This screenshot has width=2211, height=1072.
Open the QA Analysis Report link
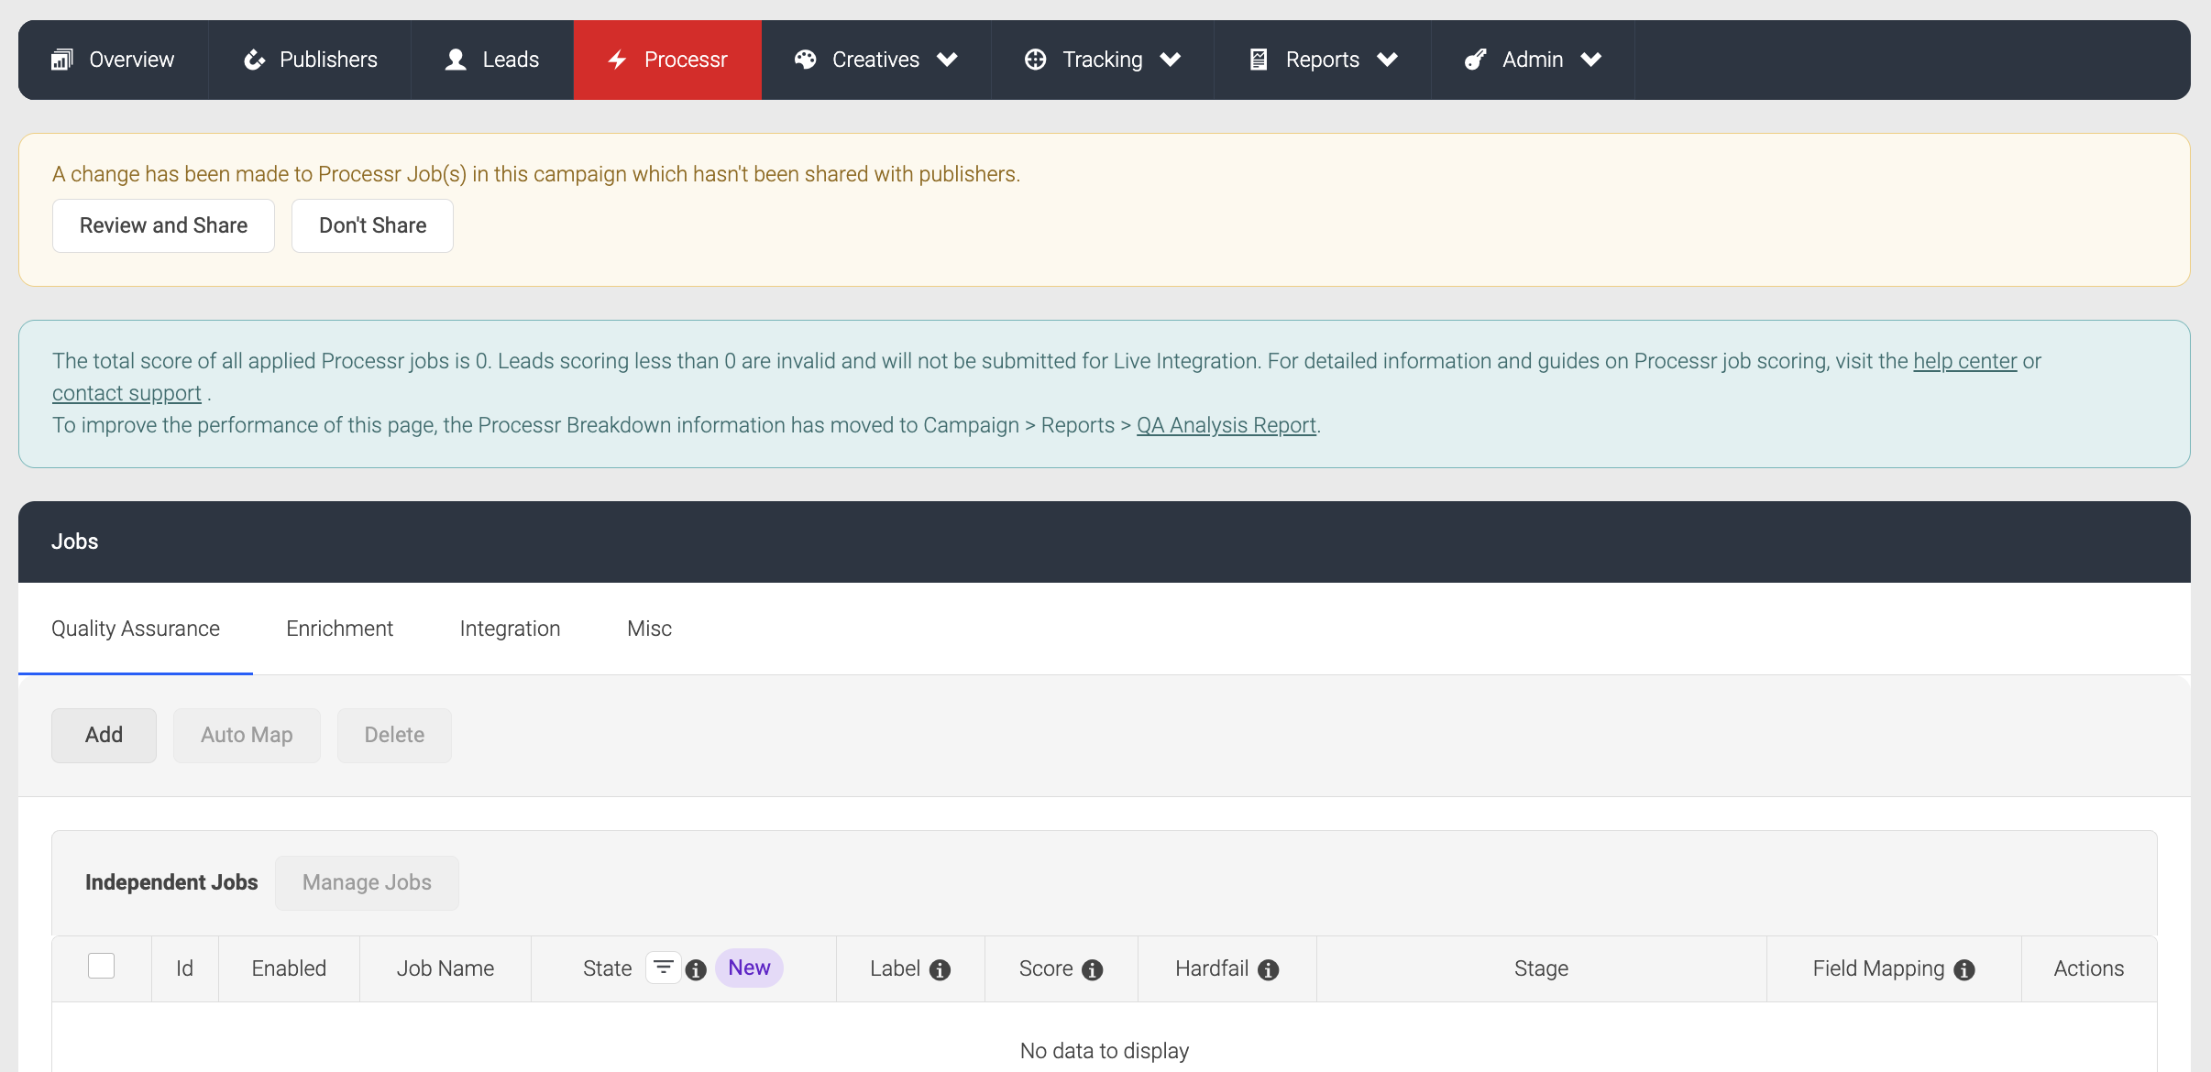click(x=1226, y=425)
